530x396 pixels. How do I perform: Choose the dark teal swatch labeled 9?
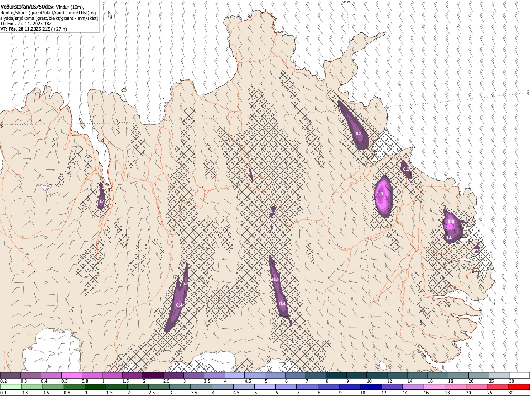tap(356, 375)
